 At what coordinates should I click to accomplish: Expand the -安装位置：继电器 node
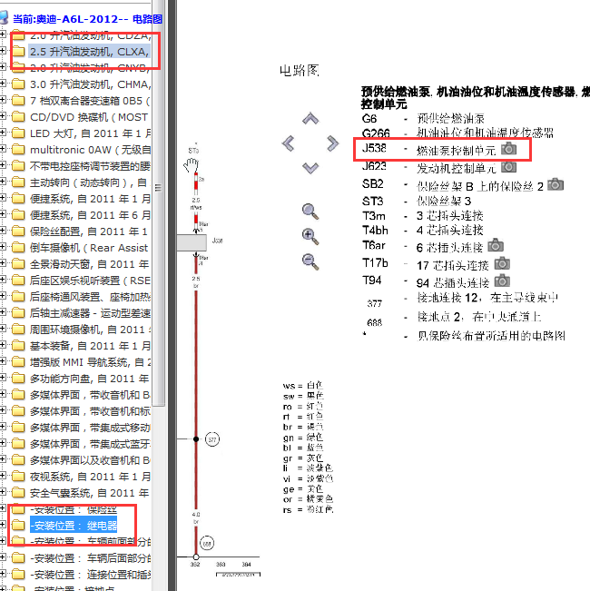pyautogui.click(x=2, y=525)
